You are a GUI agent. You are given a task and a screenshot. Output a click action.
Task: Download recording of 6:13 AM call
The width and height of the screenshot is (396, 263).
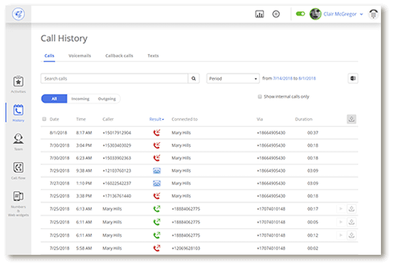coord(352,208)
